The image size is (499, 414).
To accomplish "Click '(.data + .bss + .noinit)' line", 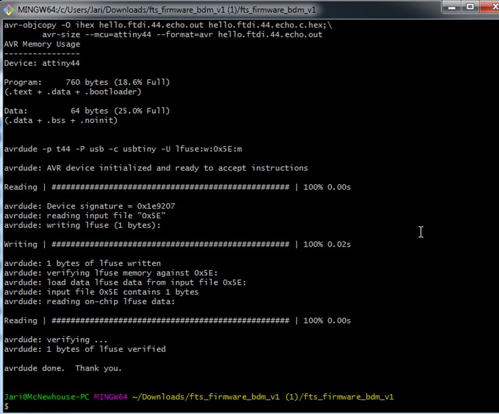I will 61,120.
